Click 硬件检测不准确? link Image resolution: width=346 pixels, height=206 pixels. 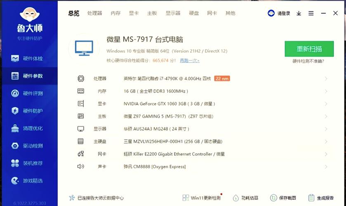pyautogui.click(x=308, y=61)
